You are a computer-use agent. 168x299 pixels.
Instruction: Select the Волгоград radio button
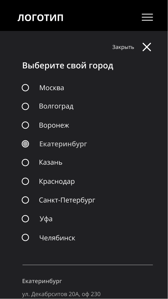pos(25,106)
